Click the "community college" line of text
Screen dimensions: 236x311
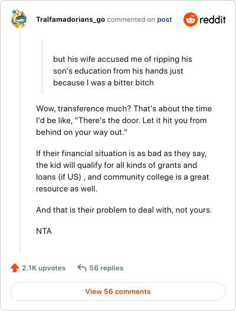coord(122,177)
